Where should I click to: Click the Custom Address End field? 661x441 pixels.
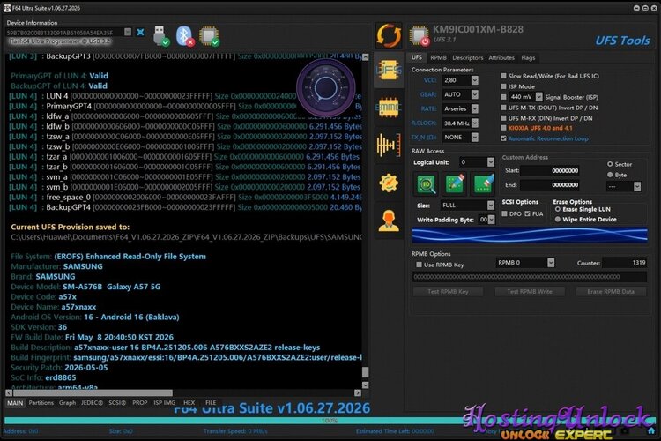550,185
